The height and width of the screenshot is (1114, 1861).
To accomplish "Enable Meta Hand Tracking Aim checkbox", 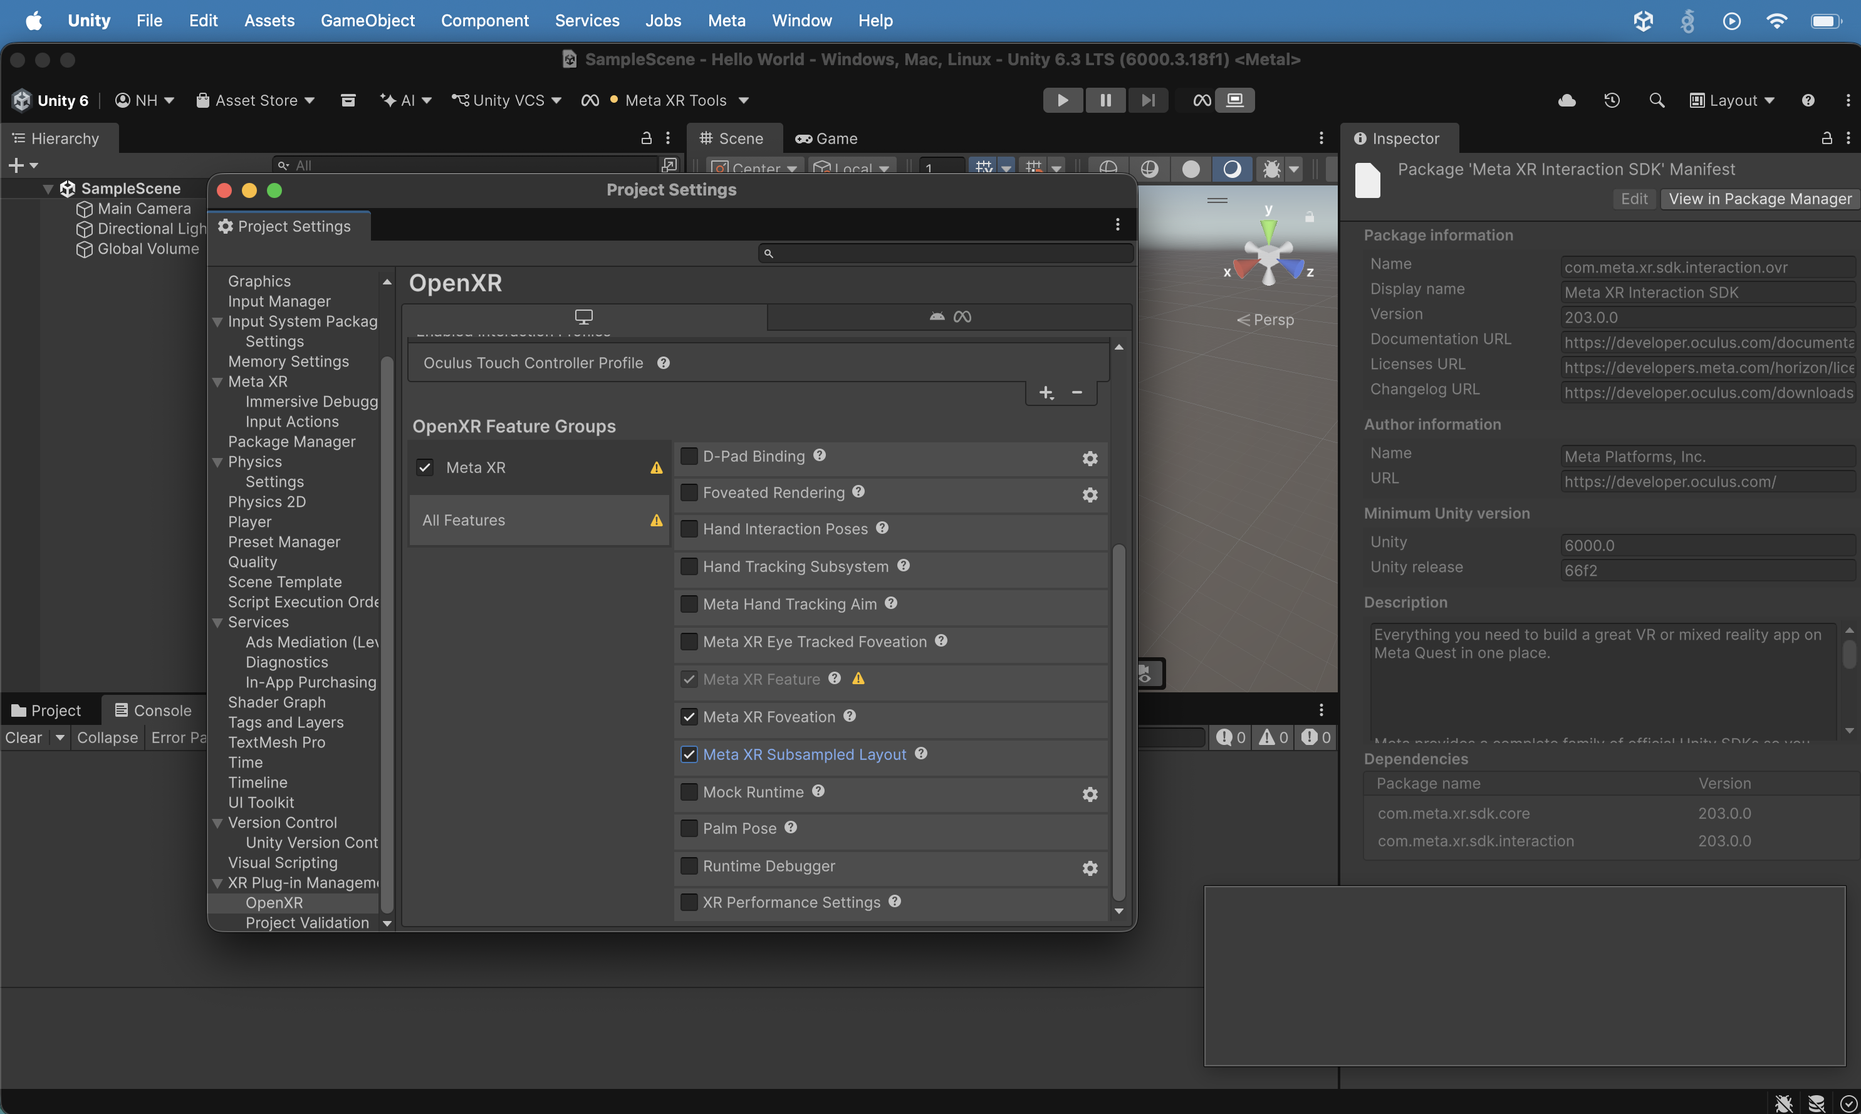I will click(x=689, y=603).
